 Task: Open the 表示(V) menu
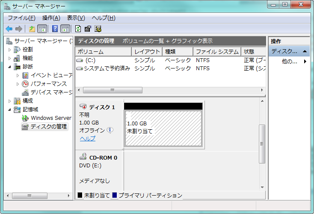[76, 18]
